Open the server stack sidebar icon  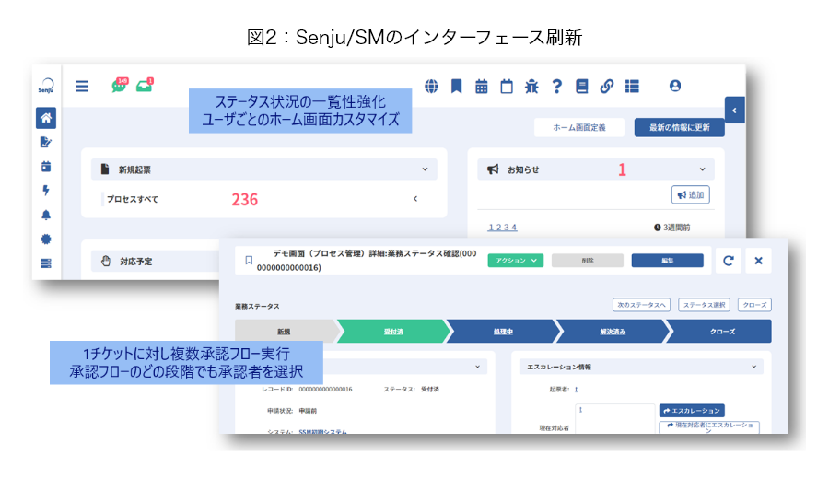coord(46,263)
